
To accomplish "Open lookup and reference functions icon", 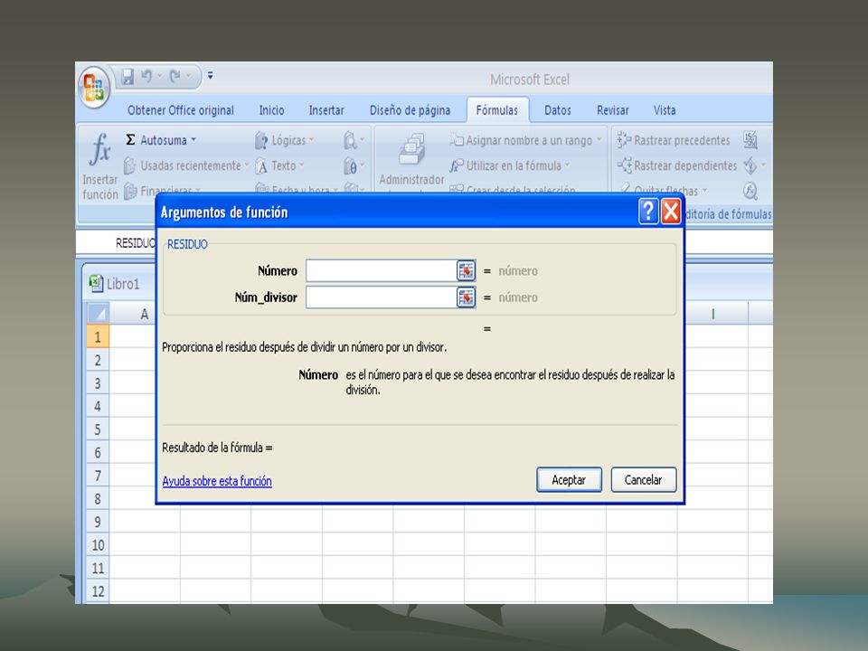I will (x=354, y=140).
